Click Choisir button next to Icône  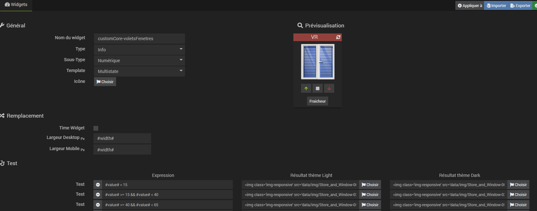(x=105, y=82)
